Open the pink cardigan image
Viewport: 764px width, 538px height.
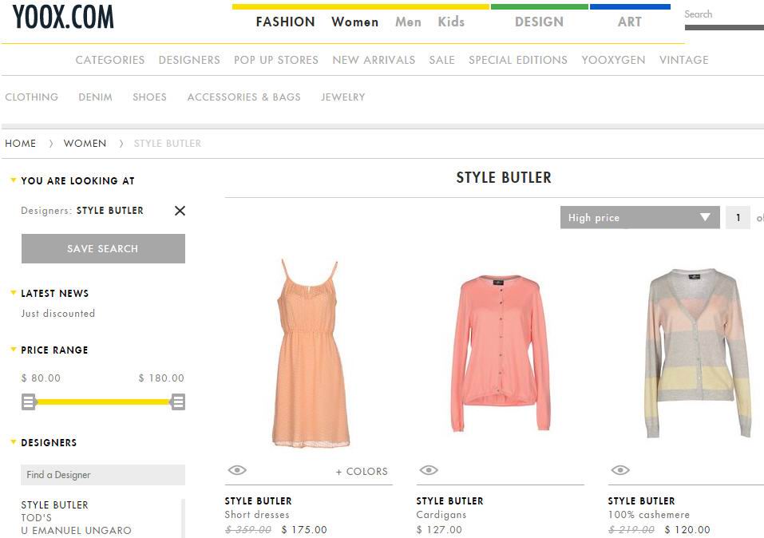(501, 354)
